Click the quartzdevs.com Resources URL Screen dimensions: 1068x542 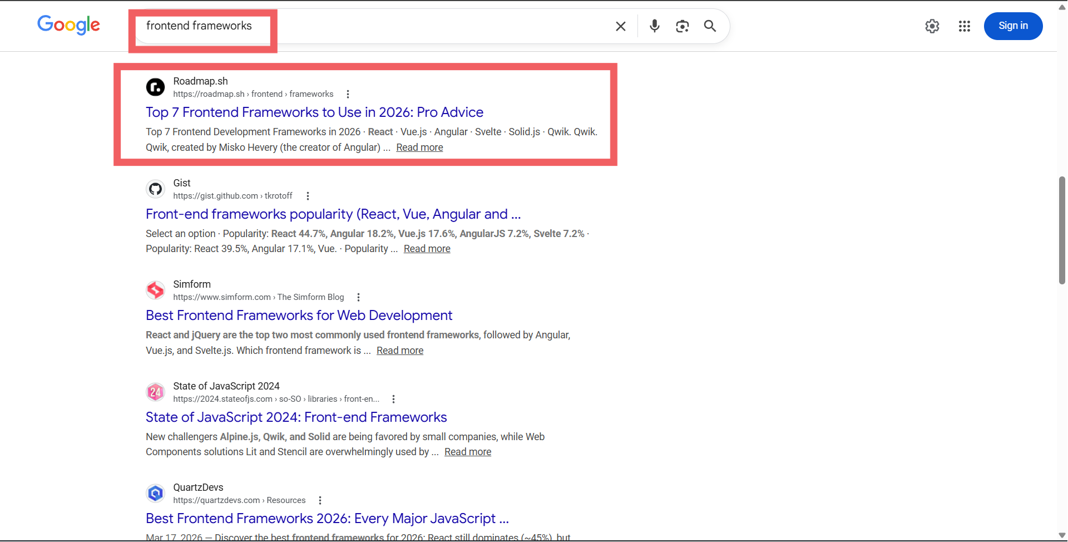pyautogui.click(x=239, y=500)
